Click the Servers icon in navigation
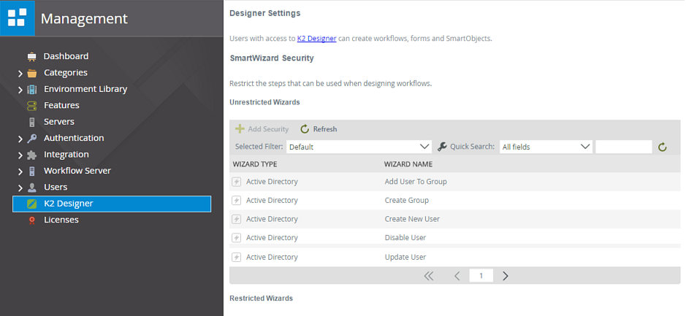Screen dimensions: 686x316 (x=31, y=122)
